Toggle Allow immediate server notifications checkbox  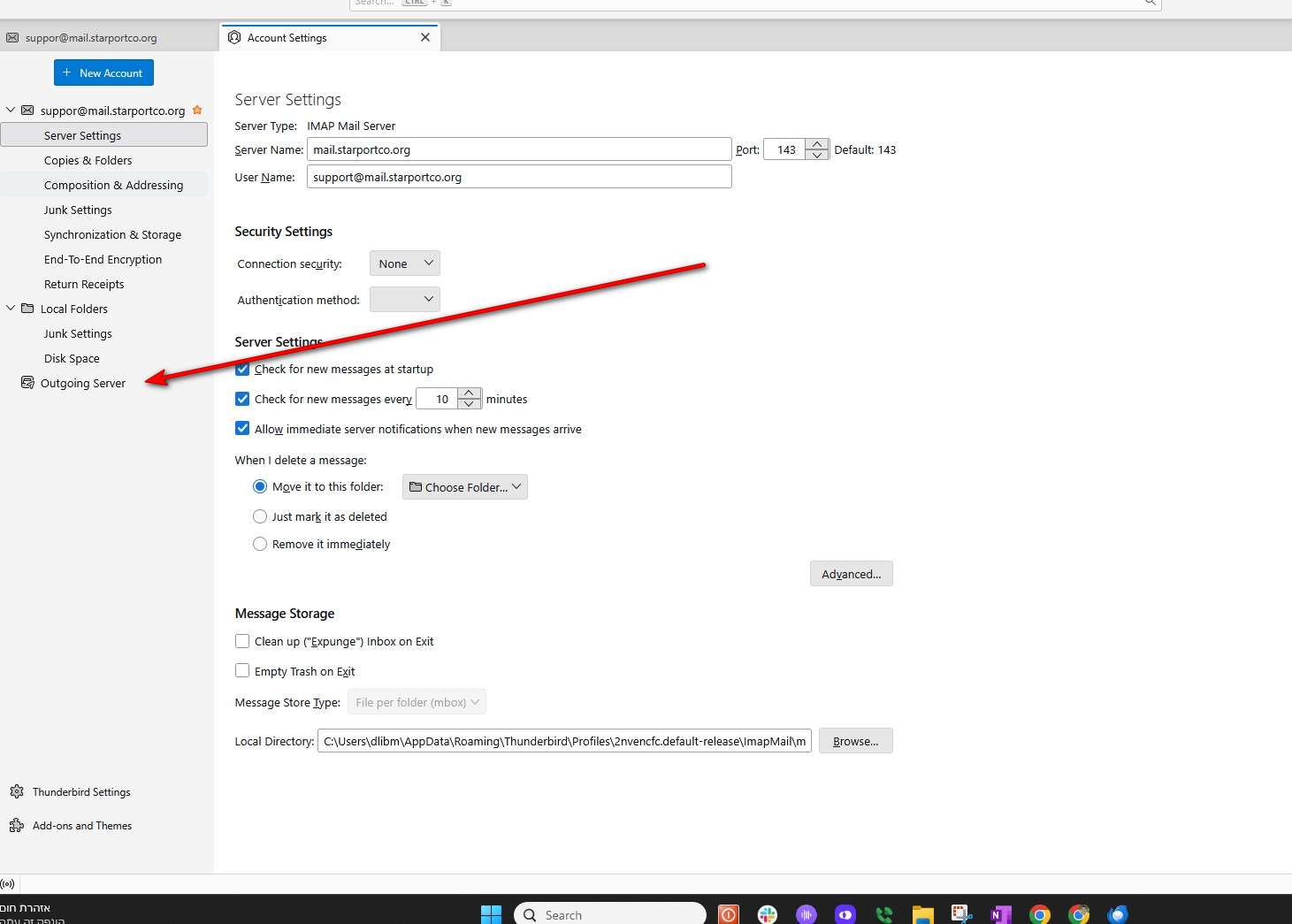pyautogui.click(x=242, y=429)
